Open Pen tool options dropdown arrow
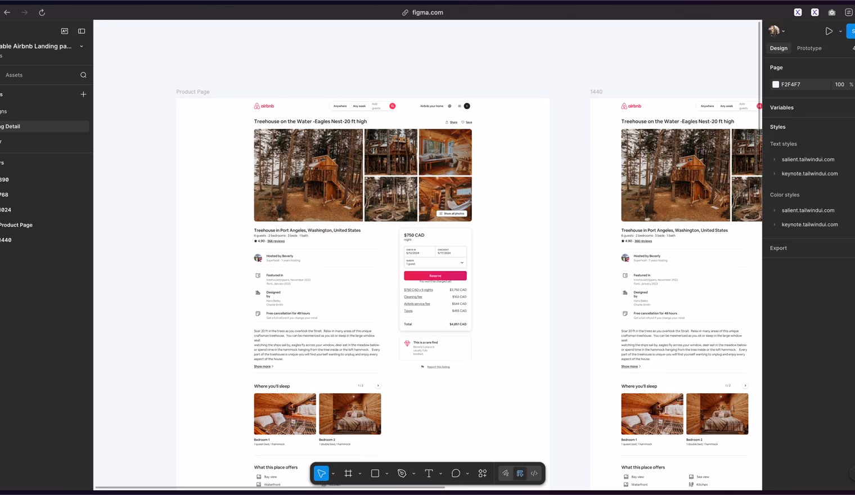 point(414,474)
